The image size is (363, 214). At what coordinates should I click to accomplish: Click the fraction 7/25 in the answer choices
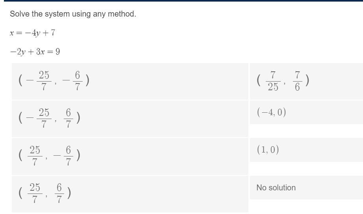pyautogui.click(x=273, y=81)
